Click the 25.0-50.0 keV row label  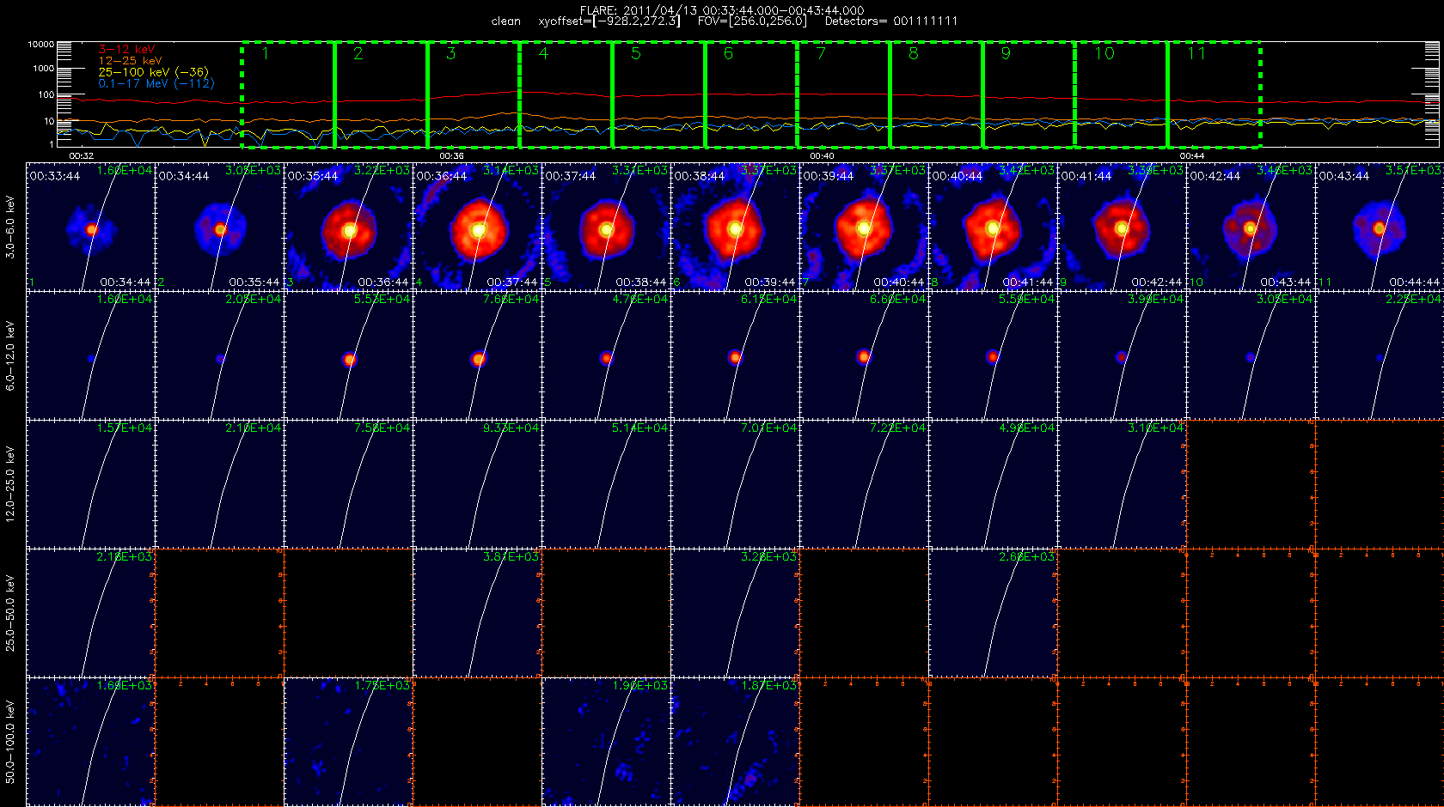[x=10, y=614]
